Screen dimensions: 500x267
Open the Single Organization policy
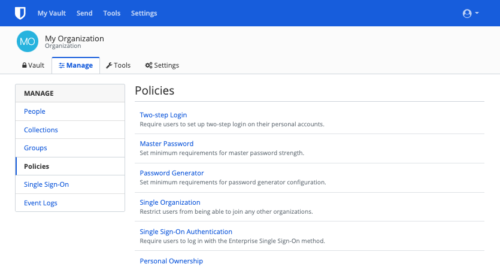click(170, 202)
